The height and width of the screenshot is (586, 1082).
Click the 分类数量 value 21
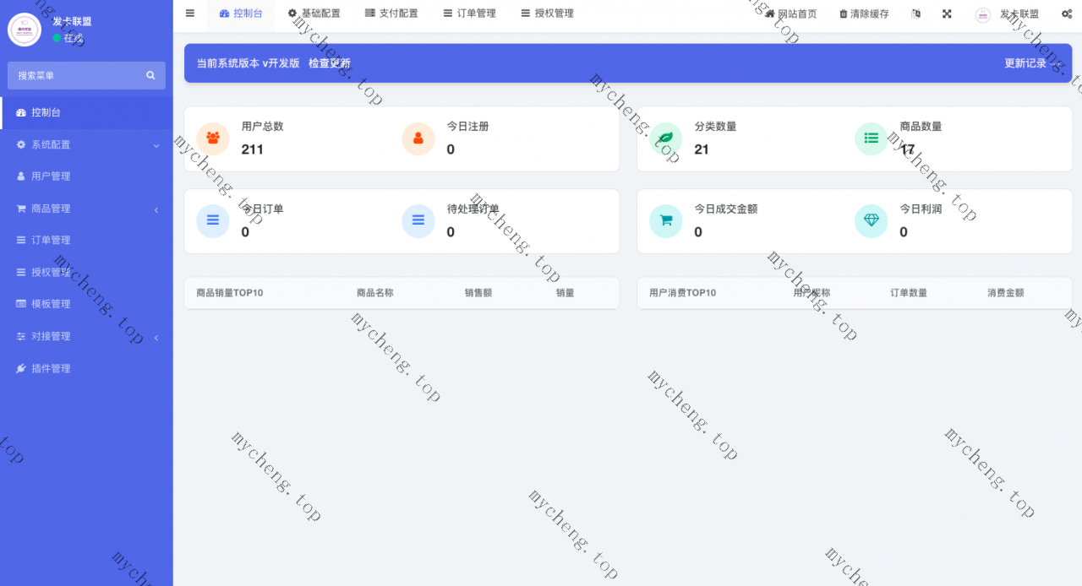click(702, 149)
